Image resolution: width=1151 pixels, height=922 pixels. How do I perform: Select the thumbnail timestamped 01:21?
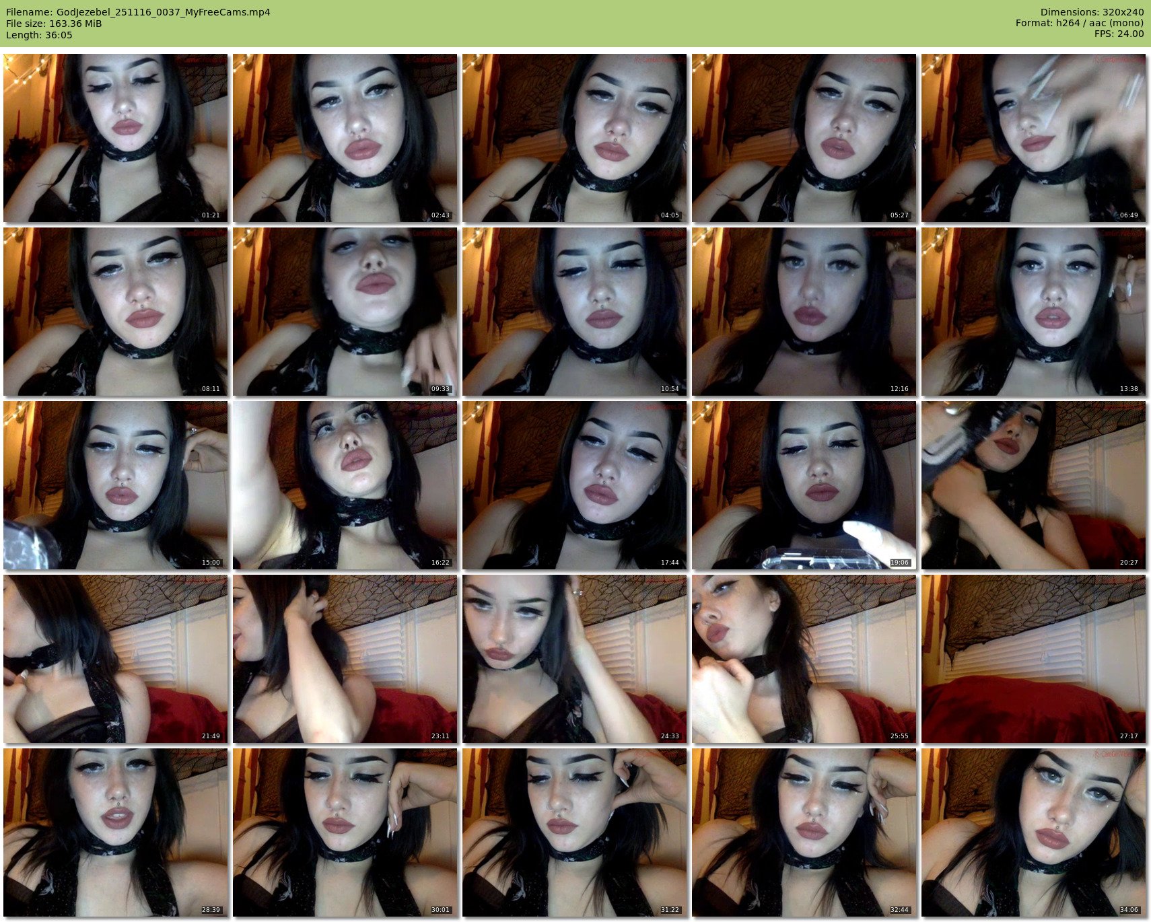(x=115, y=138)
